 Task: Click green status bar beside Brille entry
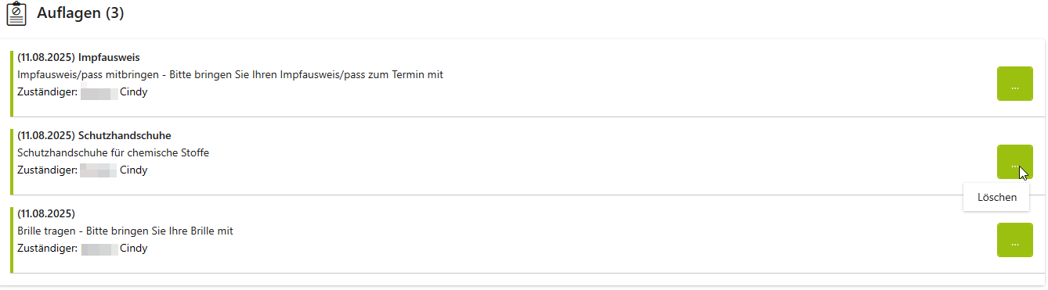click(12, 240)
